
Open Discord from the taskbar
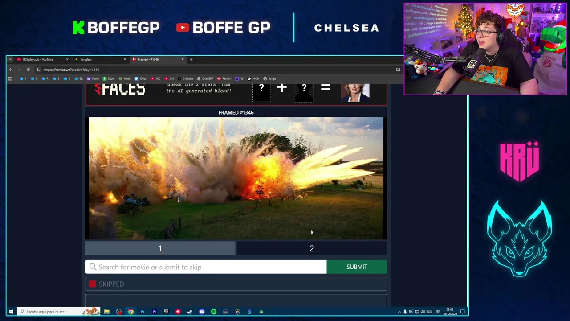(x=202, y=312)
